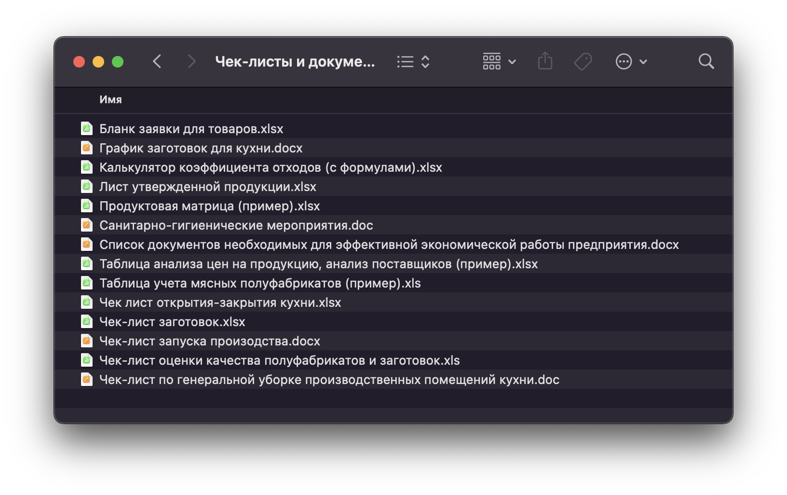Click icon of Таблица учета мясных полуфабрикатов file
The image size is (787, 495).
click(x=87, y=283)
